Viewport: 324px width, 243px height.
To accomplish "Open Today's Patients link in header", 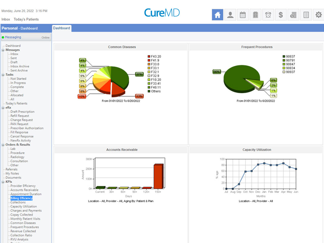I will click(26, 19).
